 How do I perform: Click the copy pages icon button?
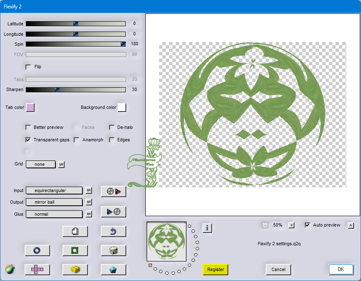(x=75, y=231)
